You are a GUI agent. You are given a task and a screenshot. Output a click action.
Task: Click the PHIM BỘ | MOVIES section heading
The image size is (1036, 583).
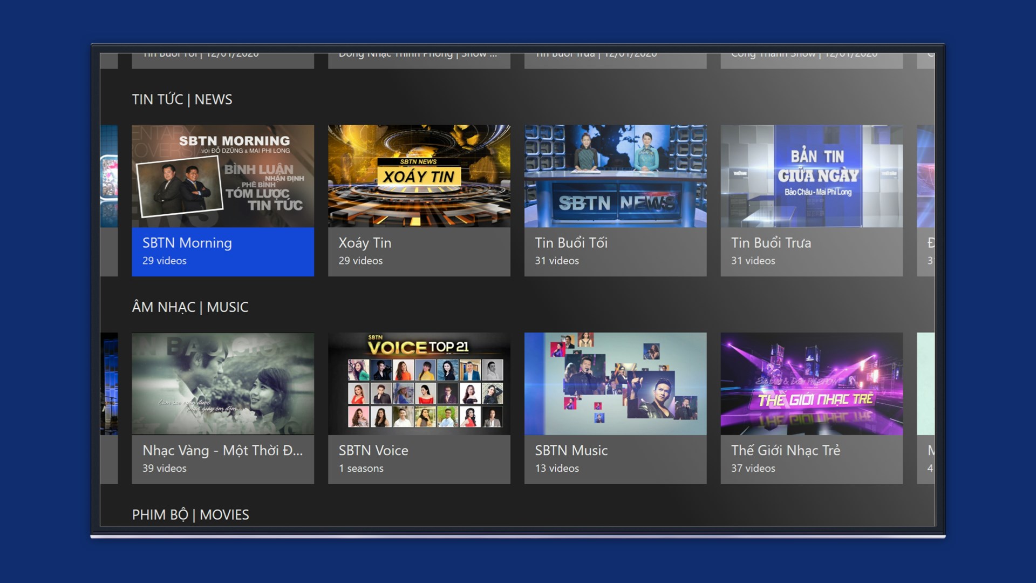[190, 515]
